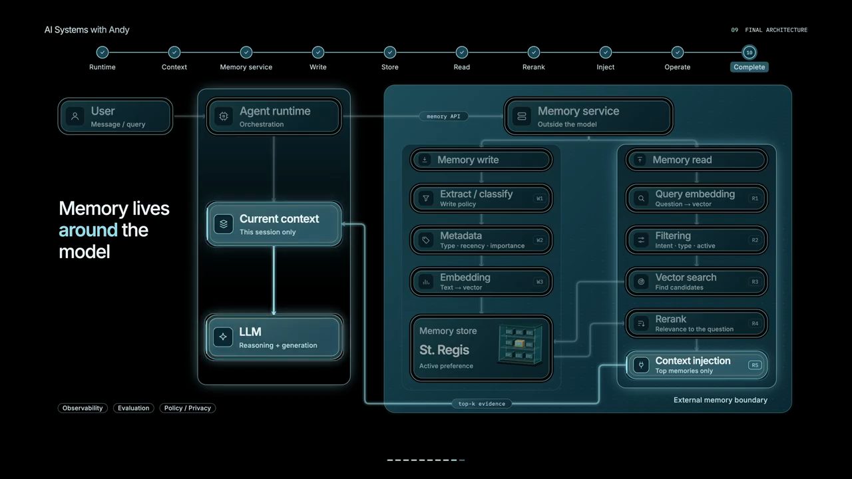Click the Vector search target icon
The height and width of the screenshot is (479, 852).
(641, 282)
